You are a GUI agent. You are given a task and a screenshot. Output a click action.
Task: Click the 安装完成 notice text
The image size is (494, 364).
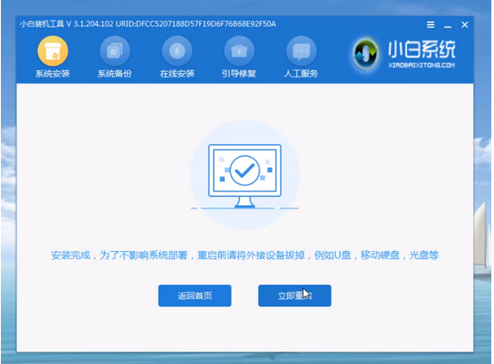pyautogui.click(x=245, y=255)
